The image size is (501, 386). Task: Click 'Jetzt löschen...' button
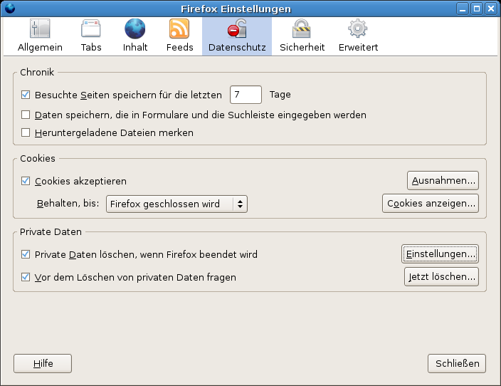[x=441, y=276]
